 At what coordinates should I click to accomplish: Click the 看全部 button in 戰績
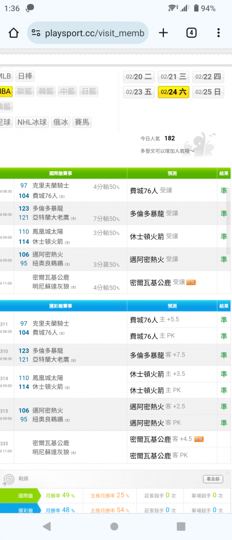pos(213,478)
